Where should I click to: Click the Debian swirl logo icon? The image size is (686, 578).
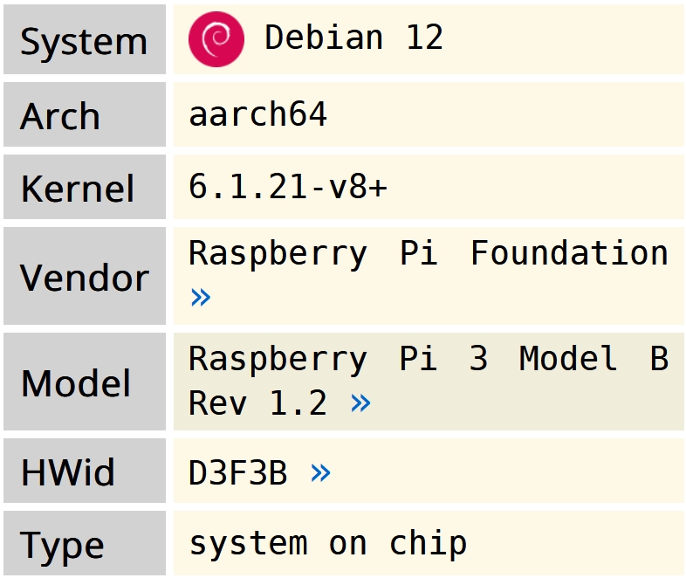point(216,39)
